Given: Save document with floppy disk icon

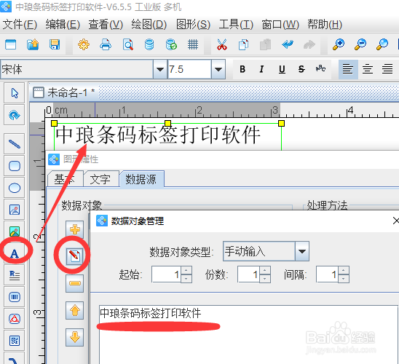Looking at the screenshot, I should click(x=55, y=44).
